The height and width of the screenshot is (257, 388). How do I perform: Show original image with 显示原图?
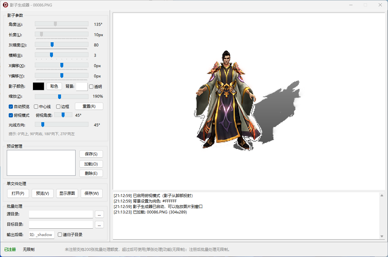coord(67,193)
